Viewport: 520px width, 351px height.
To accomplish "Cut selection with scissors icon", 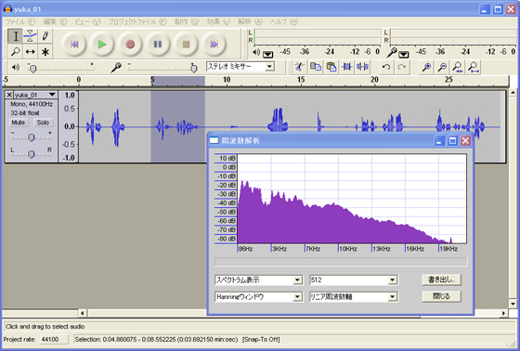I will coord(299,67).
